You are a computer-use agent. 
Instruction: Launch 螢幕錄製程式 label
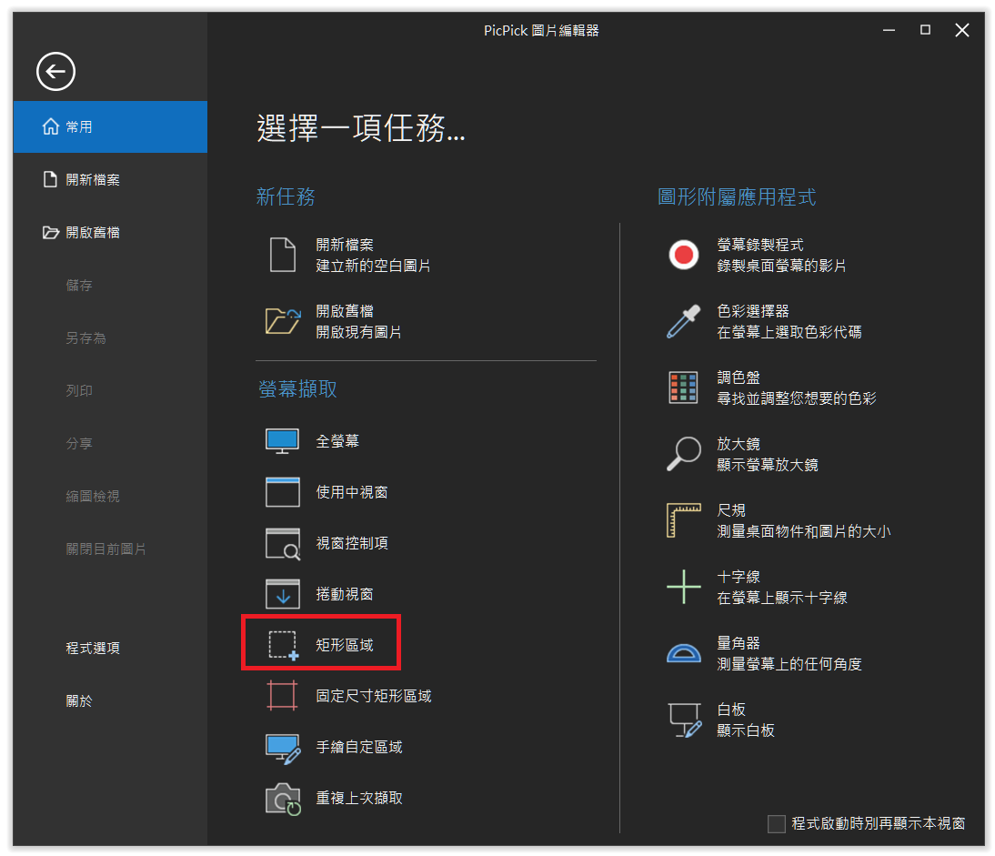(x=760, y=245)
